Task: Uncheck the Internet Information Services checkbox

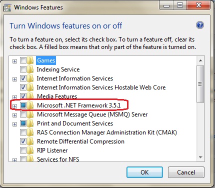Action: tap(23, 78)
